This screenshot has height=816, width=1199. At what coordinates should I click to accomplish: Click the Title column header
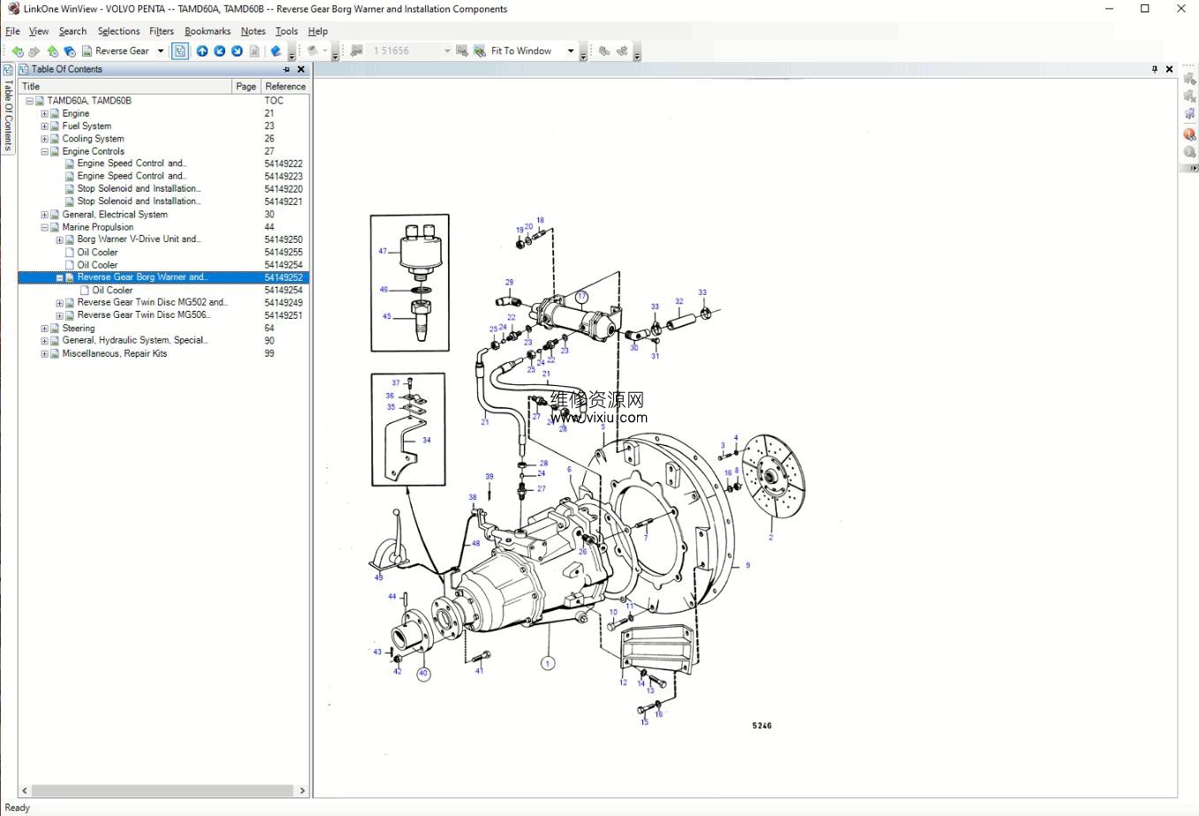125,87
